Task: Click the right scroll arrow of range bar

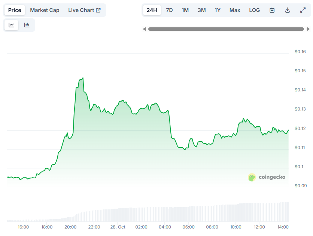Action: point(308,29)
